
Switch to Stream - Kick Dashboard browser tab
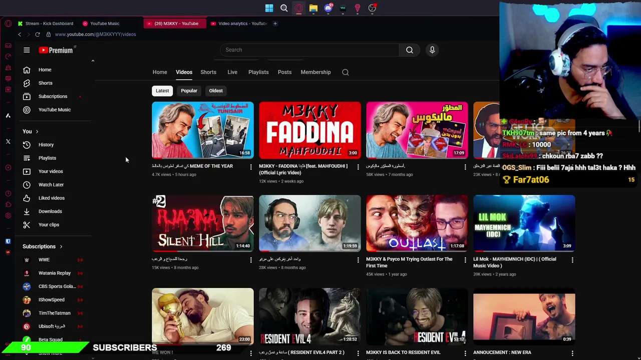coord(45,23)
